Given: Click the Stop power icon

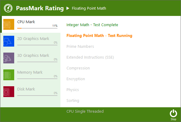Looking at the screenshot, I should click(173, 113).
